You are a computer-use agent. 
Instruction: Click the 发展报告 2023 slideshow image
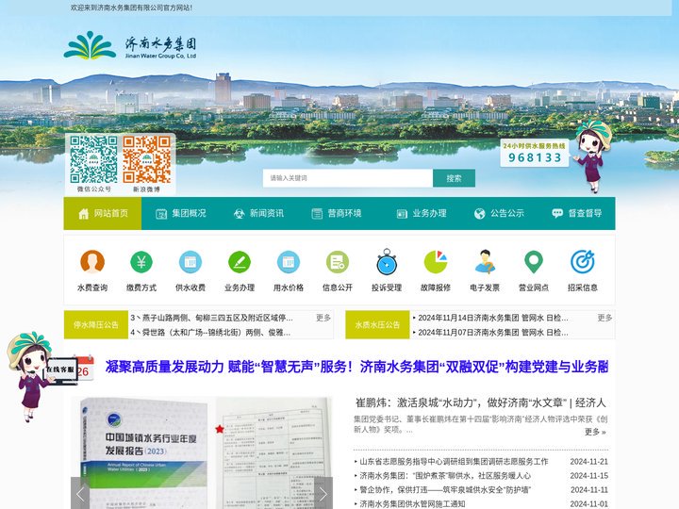point(202,452)
